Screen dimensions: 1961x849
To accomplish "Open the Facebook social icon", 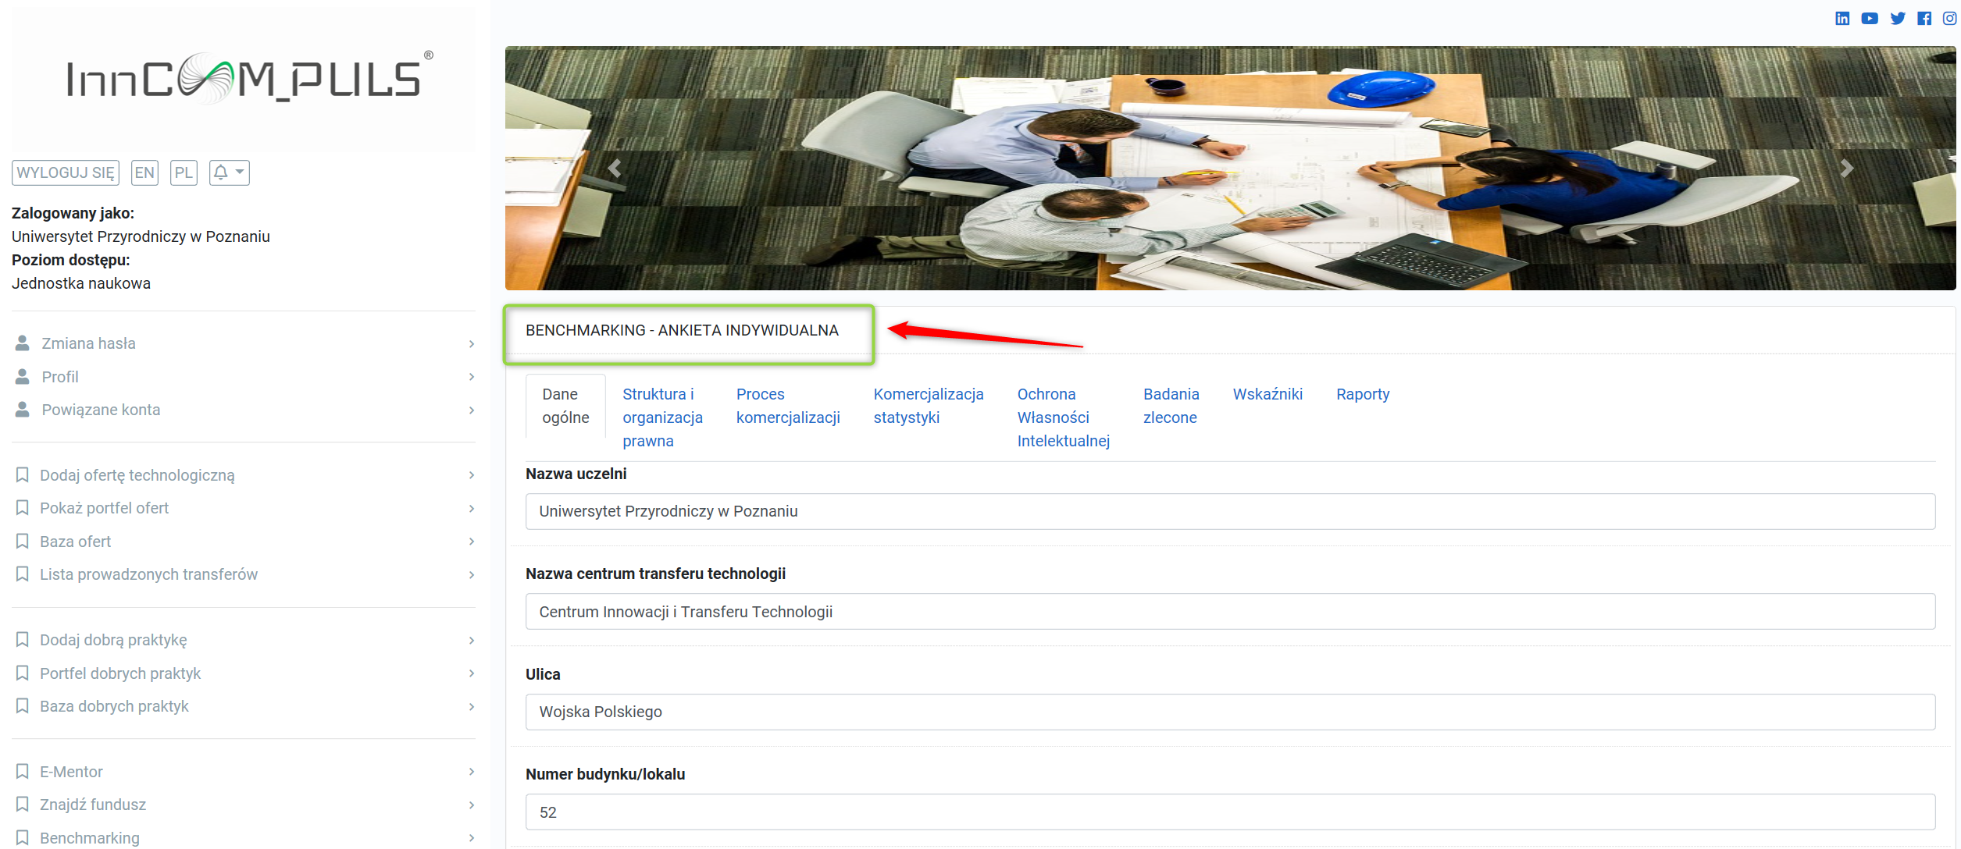I will pos(1924,18).
